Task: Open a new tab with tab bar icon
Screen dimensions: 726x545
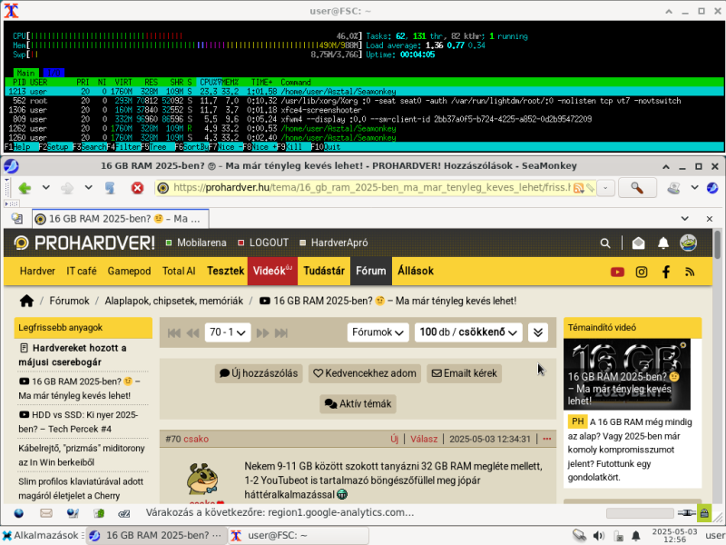Action: click(x=17, y=218)
